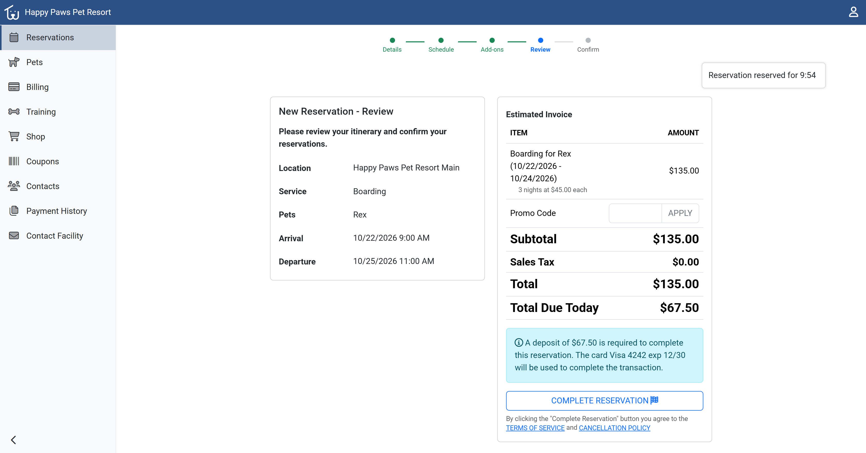Open the Shop menu label

(36, 137)
